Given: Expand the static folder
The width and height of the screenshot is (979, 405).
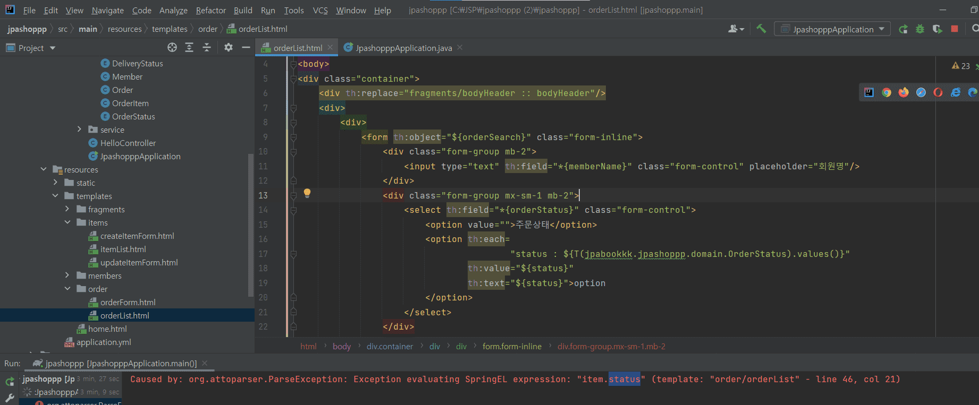Looking at the screenshot, I should [55, 182].
